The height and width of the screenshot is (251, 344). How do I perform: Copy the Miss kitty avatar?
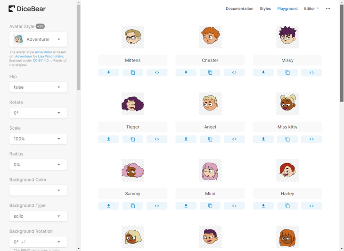click(x=287, y=139)
